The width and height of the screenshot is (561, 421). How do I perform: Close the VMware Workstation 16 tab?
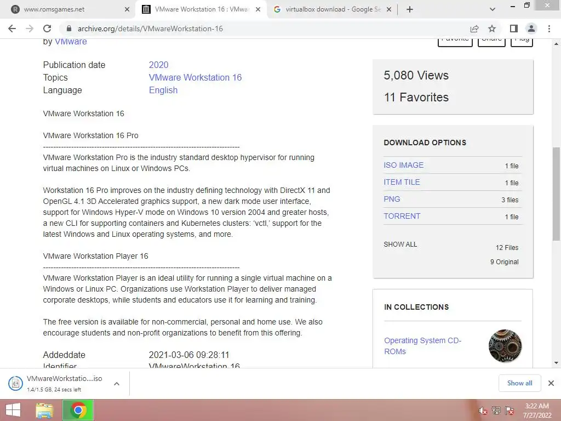tap(258, 9)
